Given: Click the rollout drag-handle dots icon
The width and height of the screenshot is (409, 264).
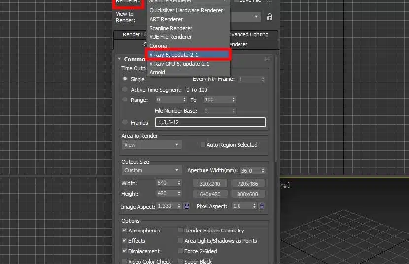Looking at the screenshot, I should click(x=268, y=59).
